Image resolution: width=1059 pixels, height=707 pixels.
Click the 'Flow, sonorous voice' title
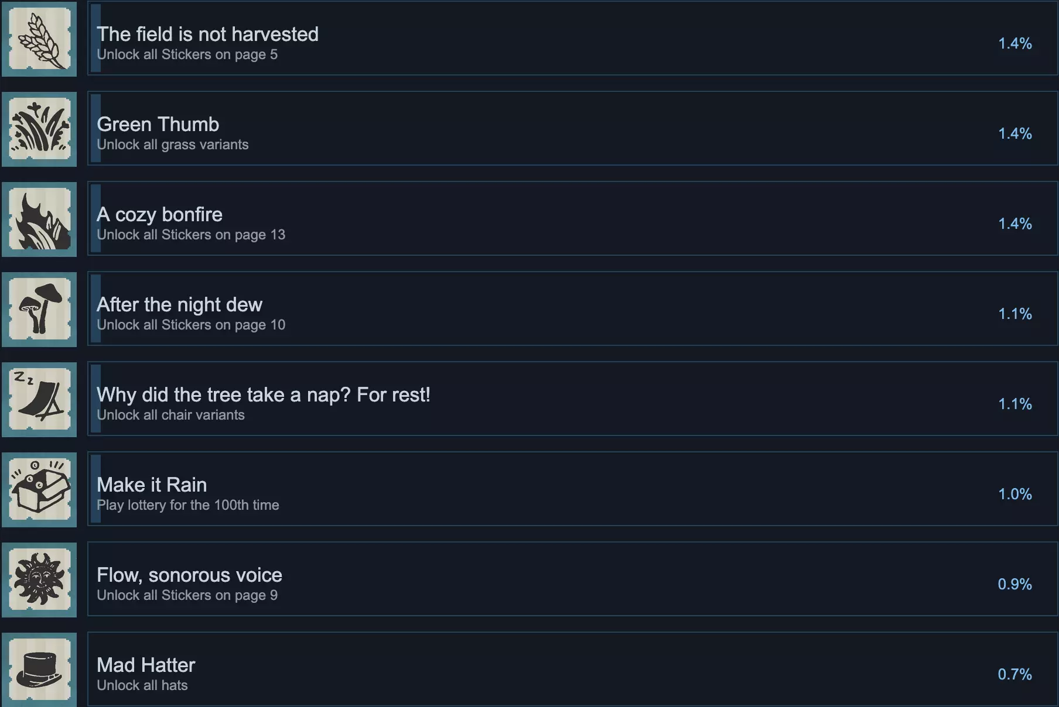(x=189, y=575)
